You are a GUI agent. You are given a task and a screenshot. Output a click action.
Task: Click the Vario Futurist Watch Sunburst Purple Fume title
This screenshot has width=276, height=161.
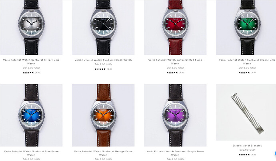pyautogui.click(x=175, y=153)
